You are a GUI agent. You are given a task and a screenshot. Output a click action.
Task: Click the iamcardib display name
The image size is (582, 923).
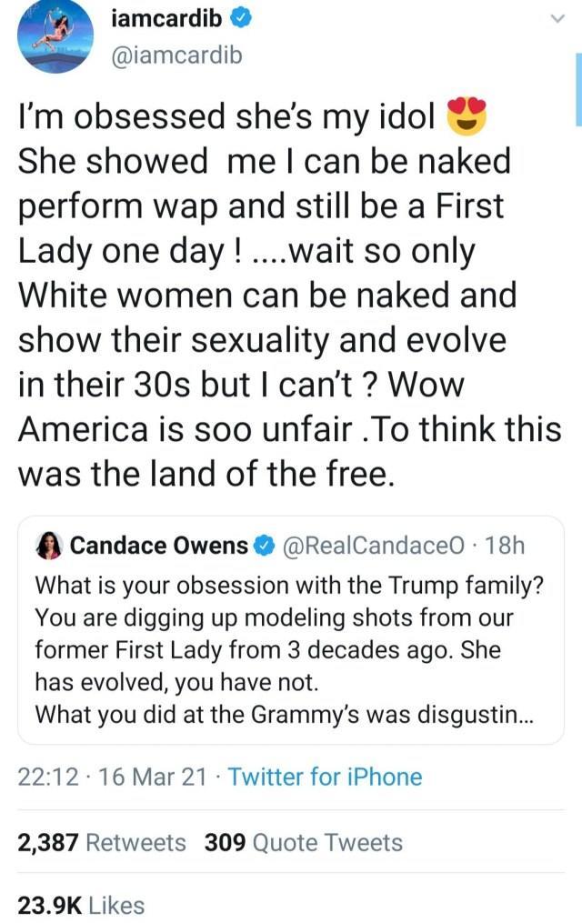[x=168, y=15]
